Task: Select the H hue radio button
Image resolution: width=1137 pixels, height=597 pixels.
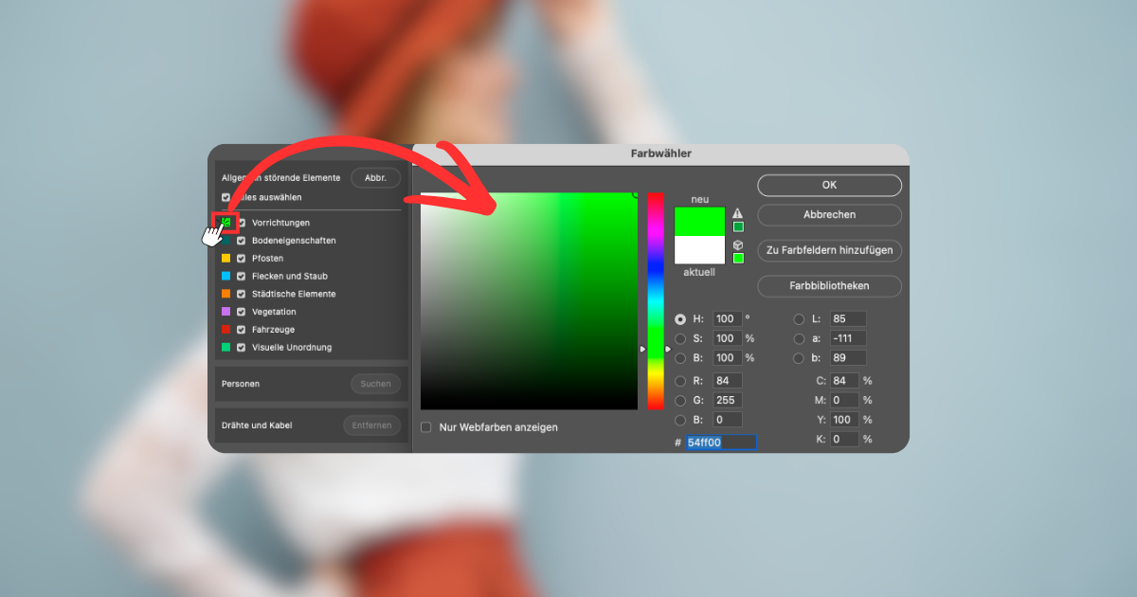Action: [680, 319]
